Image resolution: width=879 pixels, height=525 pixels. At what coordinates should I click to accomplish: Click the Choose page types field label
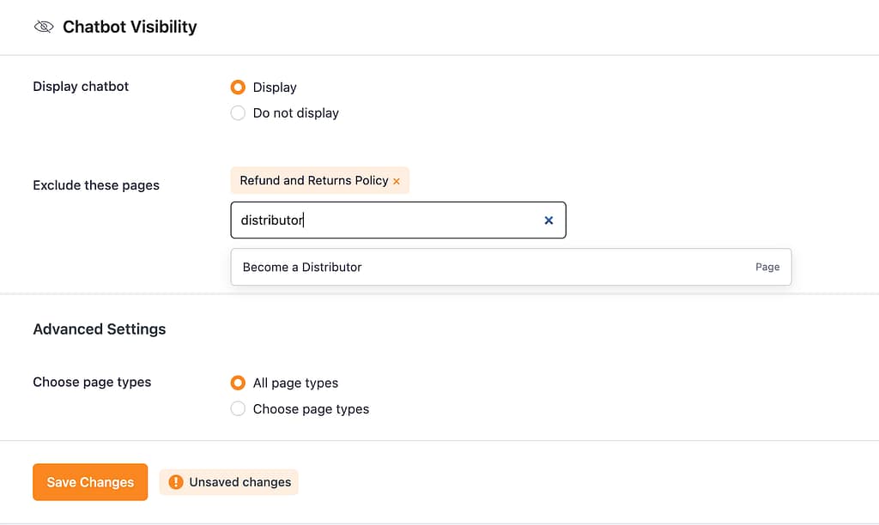pyautogui.click(x=92, y=382)
